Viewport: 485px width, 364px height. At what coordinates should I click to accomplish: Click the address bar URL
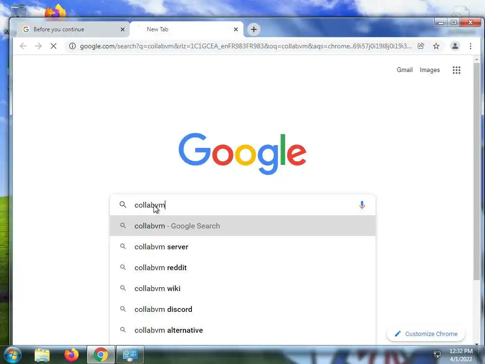tap(246, 46)
